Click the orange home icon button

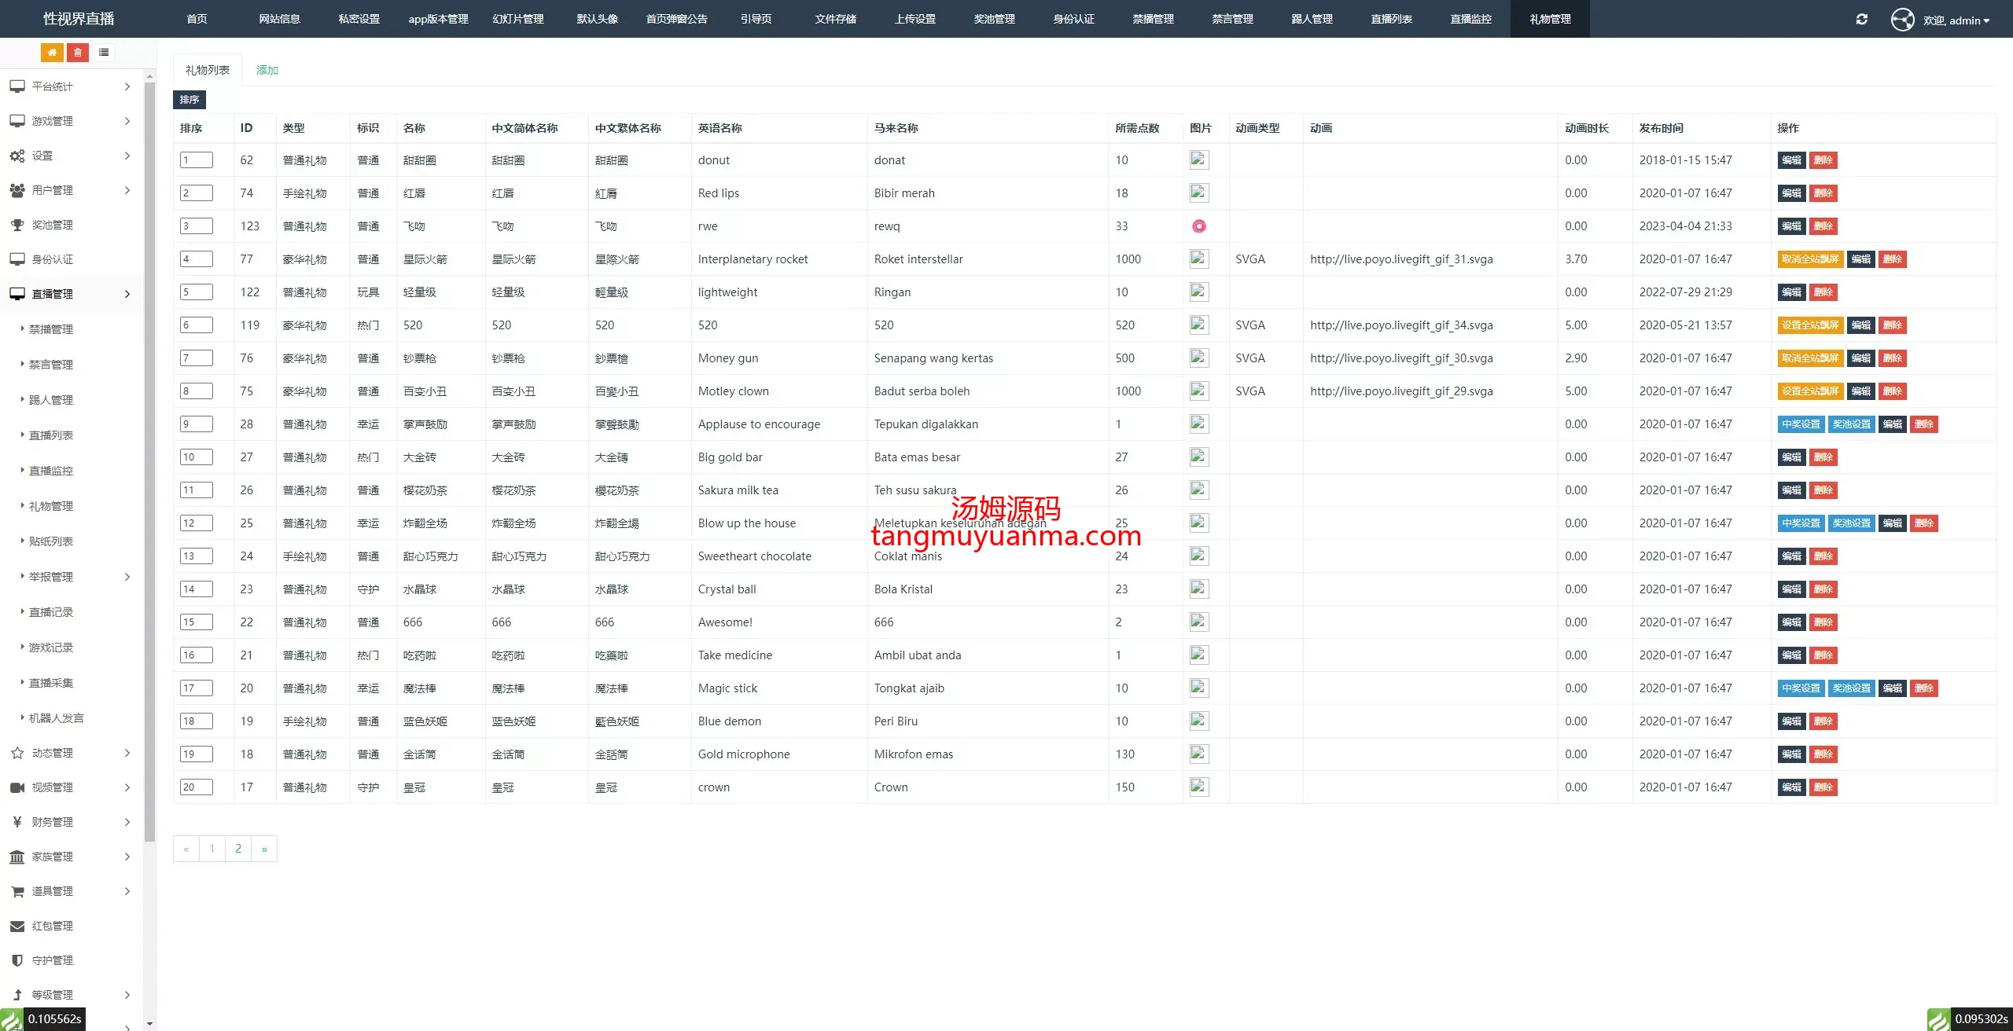pyautogui.click(x=52, y=53)
